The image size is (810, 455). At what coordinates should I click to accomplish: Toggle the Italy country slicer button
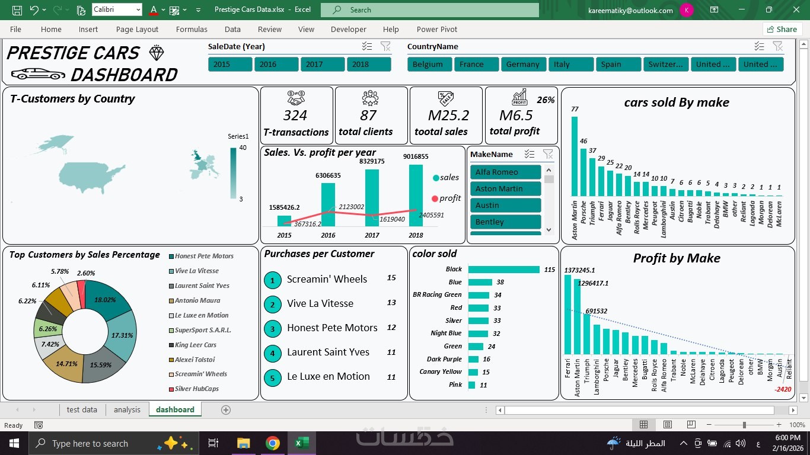coord(571,64)
